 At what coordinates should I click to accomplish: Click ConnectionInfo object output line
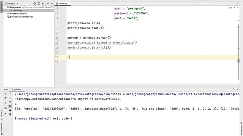pyautogui.click(x=68, y=99)
